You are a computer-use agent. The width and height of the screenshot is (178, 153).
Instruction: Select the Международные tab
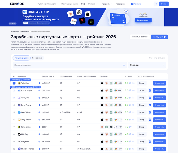point(22,58)
